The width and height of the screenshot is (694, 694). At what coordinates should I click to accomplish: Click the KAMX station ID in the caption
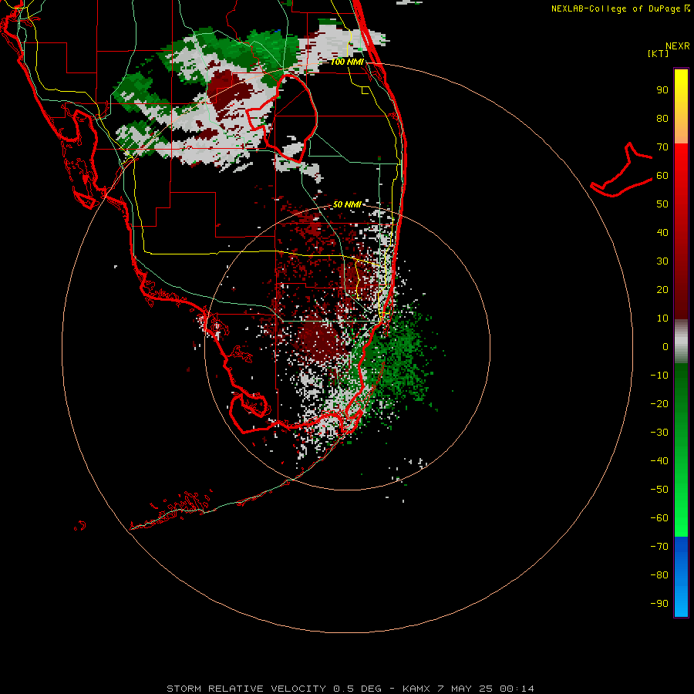[416, 689]
